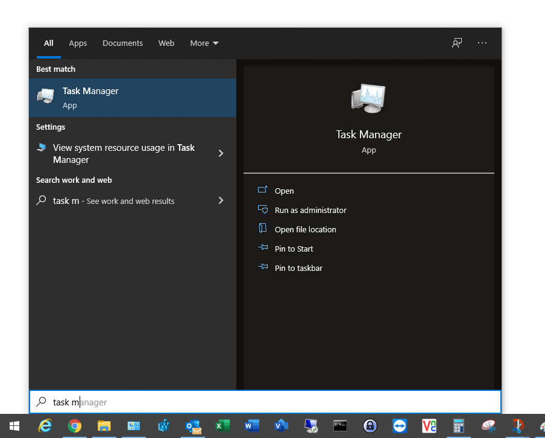Switch to the All search tab

click(x=49, y=43)
